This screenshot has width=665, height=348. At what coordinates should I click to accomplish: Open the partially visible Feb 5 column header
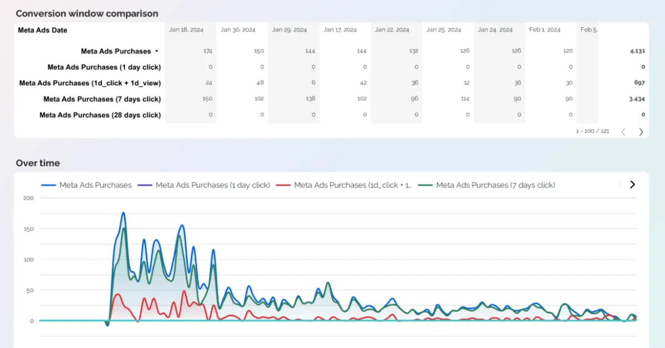[x=589, y=29]
